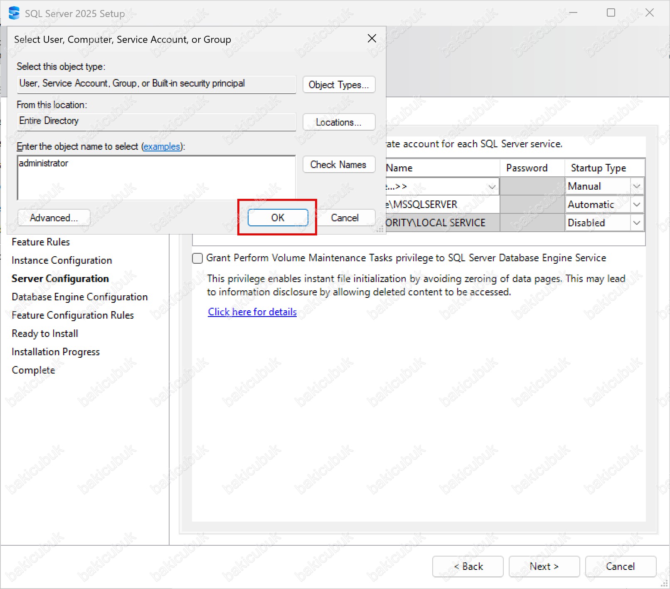Open the Locations chooser
Viewport: 670px width, 589px height.
pos(338,122)
